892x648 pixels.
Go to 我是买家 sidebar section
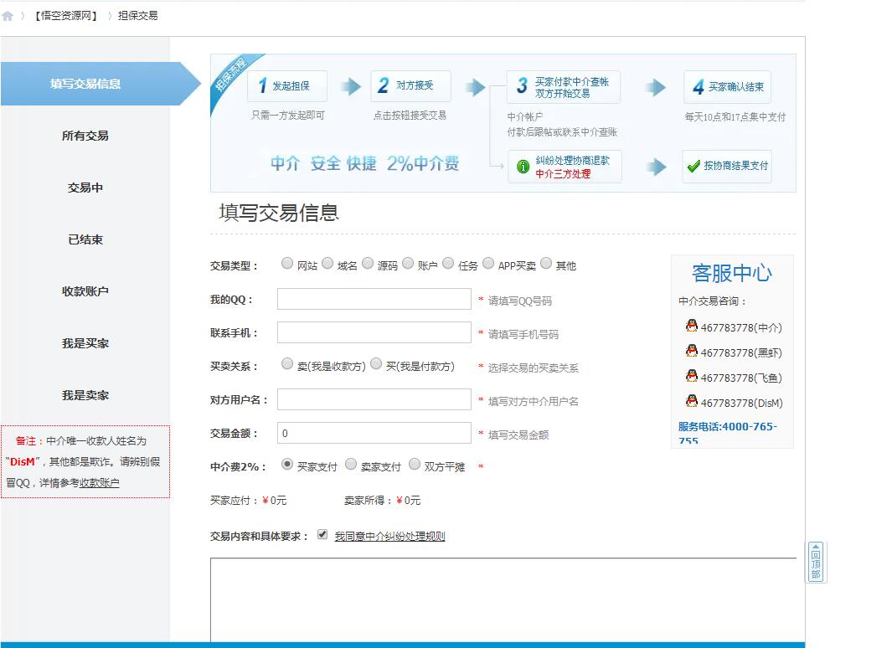[x=85, y=343]
